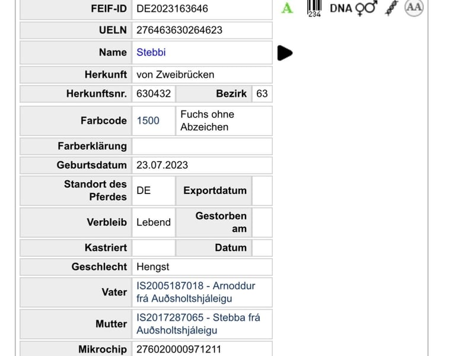Click the barcode icon
This screenshot has height=356, width=452.
(x=314, y=8)
